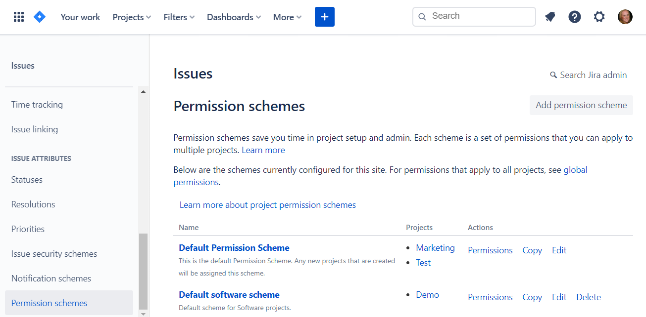Select Notification schemes in the sidebar

coord(51,278)
